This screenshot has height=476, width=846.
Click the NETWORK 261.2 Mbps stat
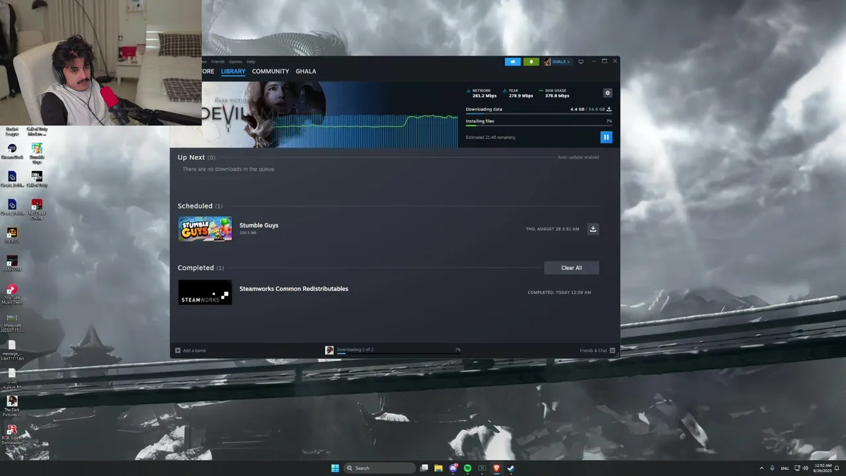[481, 93]
